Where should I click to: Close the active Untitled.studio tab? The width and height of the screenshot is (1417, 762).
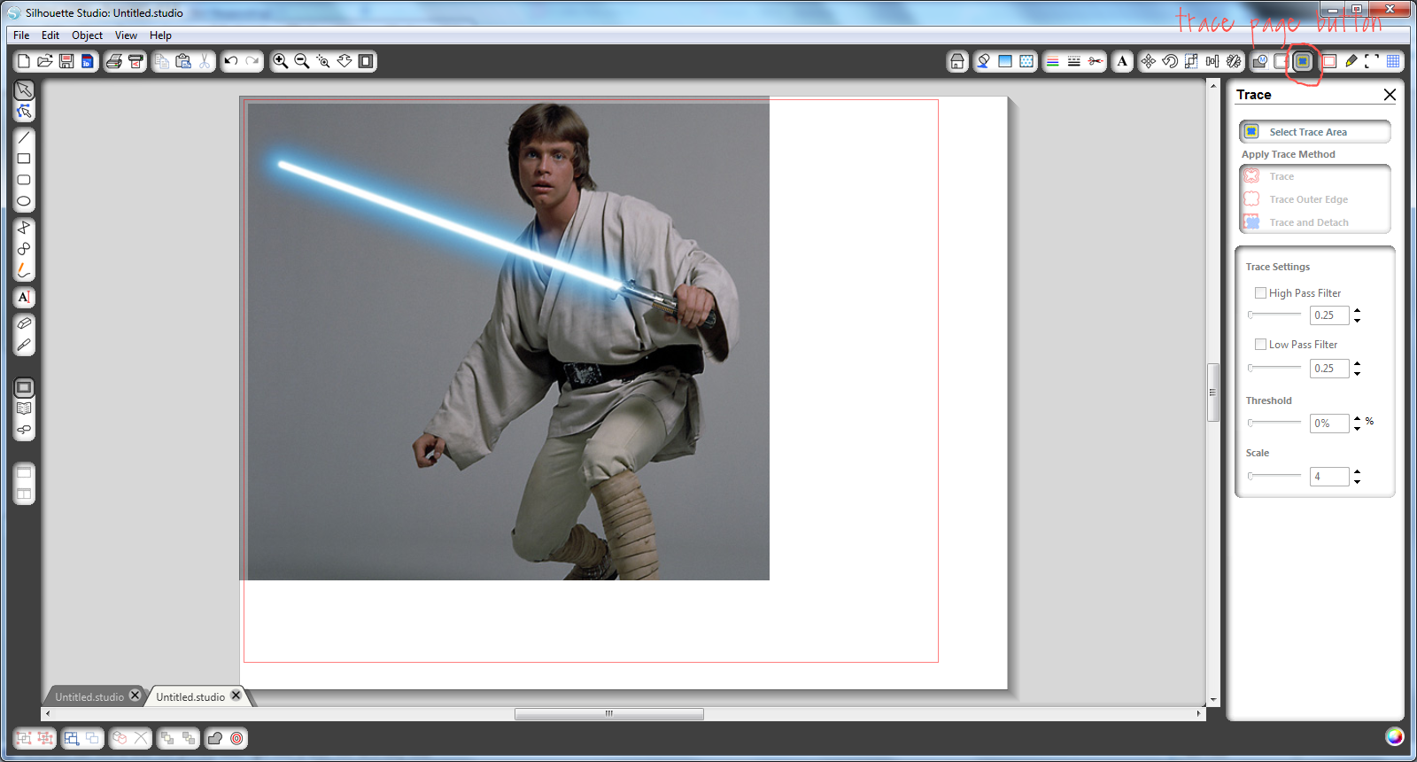click(x=236, y=696)
